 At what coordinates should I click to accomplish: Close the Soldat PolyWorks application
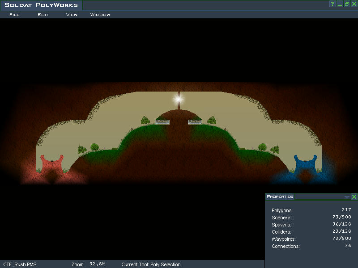(x=354, y=4)
